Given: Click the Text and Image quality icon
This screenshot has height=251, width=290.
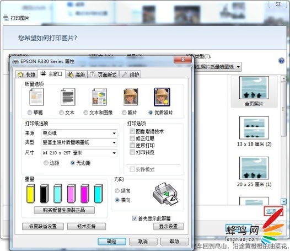Looking at the screenshot, I should pyautogui.click(x=99, y=97).
